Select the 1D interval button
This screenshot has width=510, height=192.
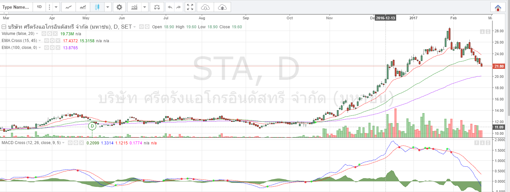39,7
